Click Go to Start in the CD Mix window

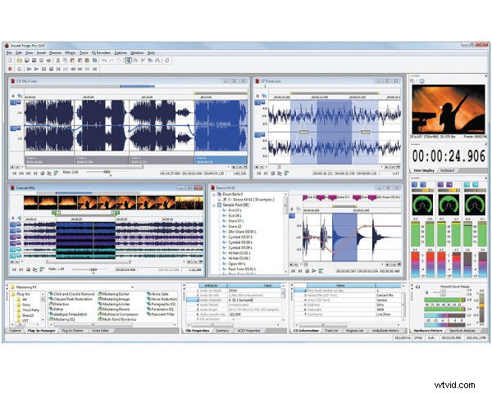point(15,173)
